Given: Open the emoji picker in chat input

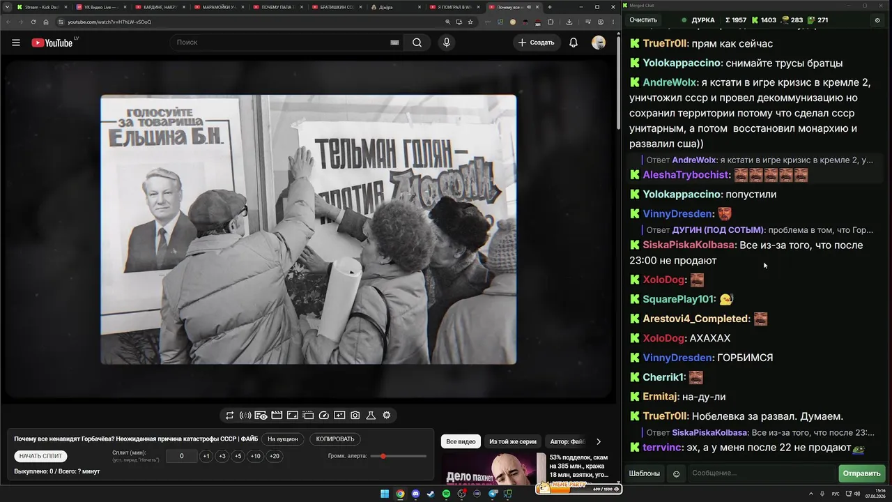Looking at the screenshot, I should coord(676,473).
